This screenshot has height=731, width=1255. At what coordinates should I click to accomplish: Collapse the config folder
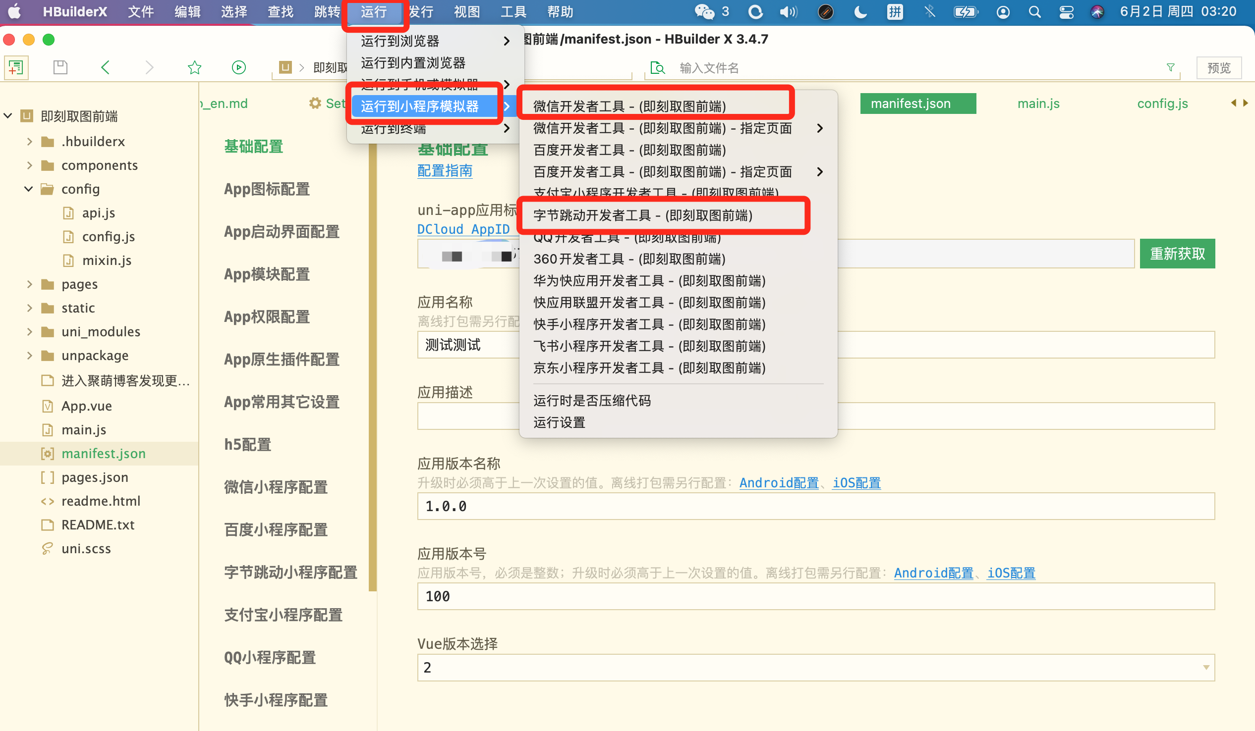tap(28, 189)
